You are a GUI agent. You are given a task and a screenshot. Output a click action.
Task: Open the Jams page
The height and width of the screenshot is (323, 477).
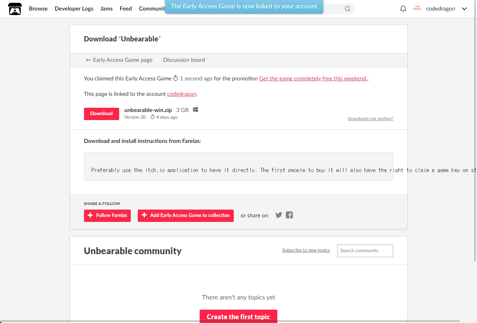(x=107, y=8)
